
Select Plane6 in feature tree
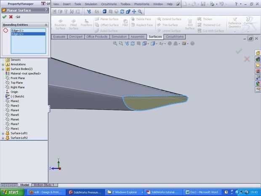[x=15, y=120]
